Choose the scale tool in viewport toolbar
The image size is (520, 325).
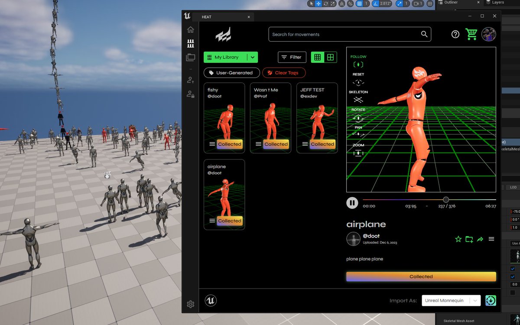pyautogui.click(x=333, y=3)
